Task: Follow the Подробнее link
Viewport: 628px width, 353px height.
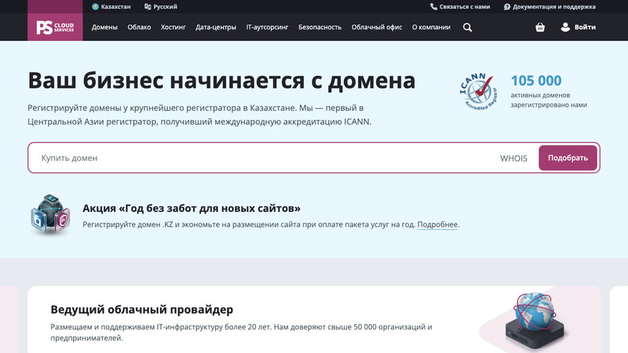Action: coord(437,224)
